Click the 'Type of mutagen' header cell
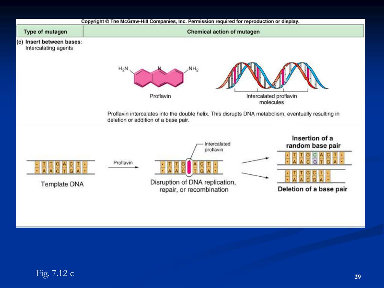 (x=50, y=31)
